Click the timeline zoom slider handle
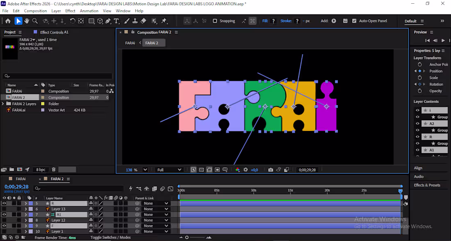Screen dimensions: 451x241 [187, 238]
